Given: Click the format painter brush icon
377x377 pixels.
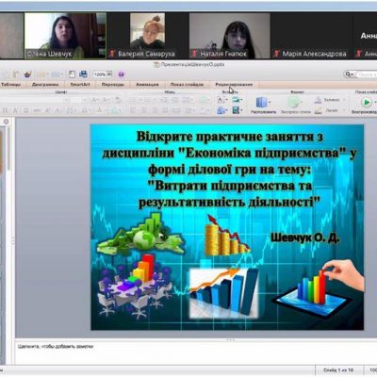Looking at the screenshot, I should [x=27, y=74].
